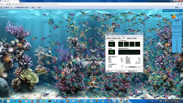This screenshot has width=183, height=103.
Task: Choose 50 fish link
Action: 177,45
